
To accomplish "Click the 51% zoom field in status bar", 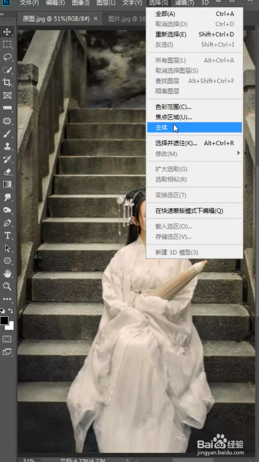I will coord(29,460).
